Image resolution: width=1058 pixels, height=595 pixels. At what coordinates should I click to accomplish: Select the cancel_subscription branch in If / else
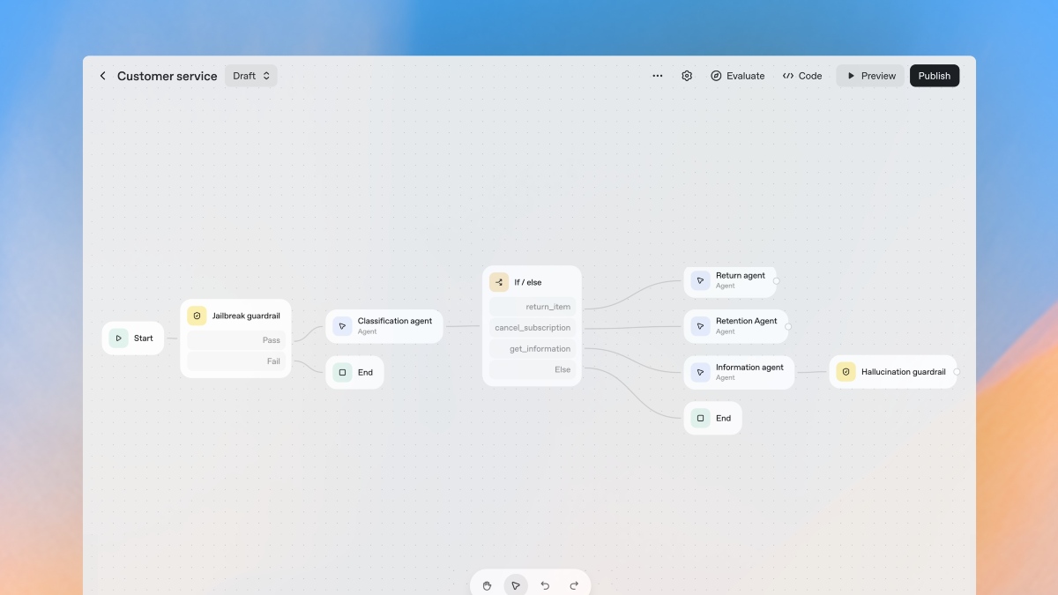(532, 327)
